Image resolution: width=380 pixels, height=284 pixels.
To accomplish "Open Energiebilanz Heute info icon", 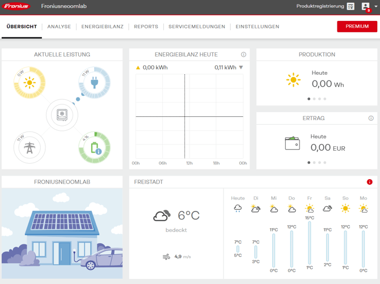I will (x=243, y=54).
